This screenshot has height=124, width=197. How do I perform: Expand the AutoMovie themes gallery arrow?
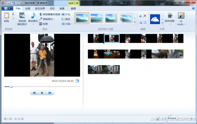[135, 22]
